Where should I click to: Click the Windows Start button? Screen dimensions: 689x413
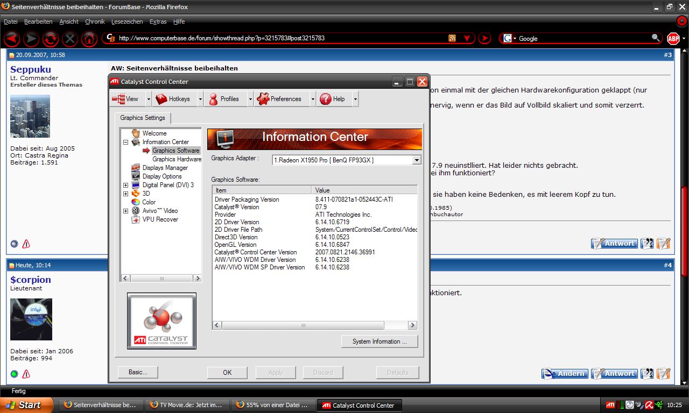pos(27,405)
